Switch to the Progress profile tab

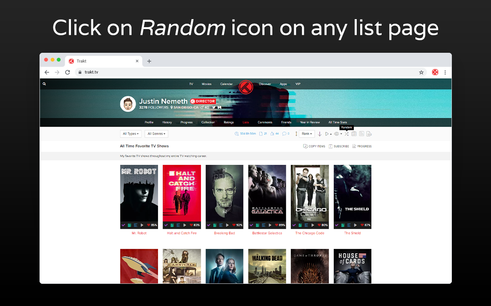pyautogui.click(x=186, y=122)
